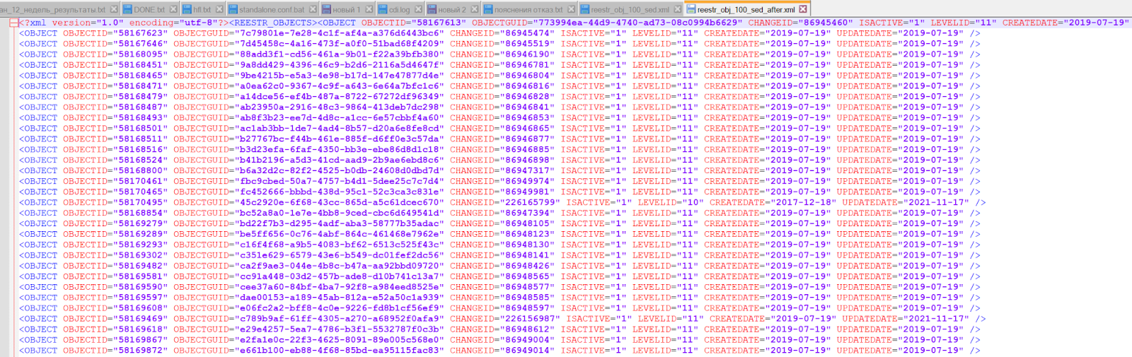Click OBJECTID value "58168487"
The height and width of the screenshot is (357, 1132).
[x=140, y=107]
